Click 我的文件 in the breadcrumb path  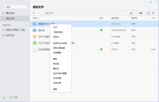coord(49,13)
